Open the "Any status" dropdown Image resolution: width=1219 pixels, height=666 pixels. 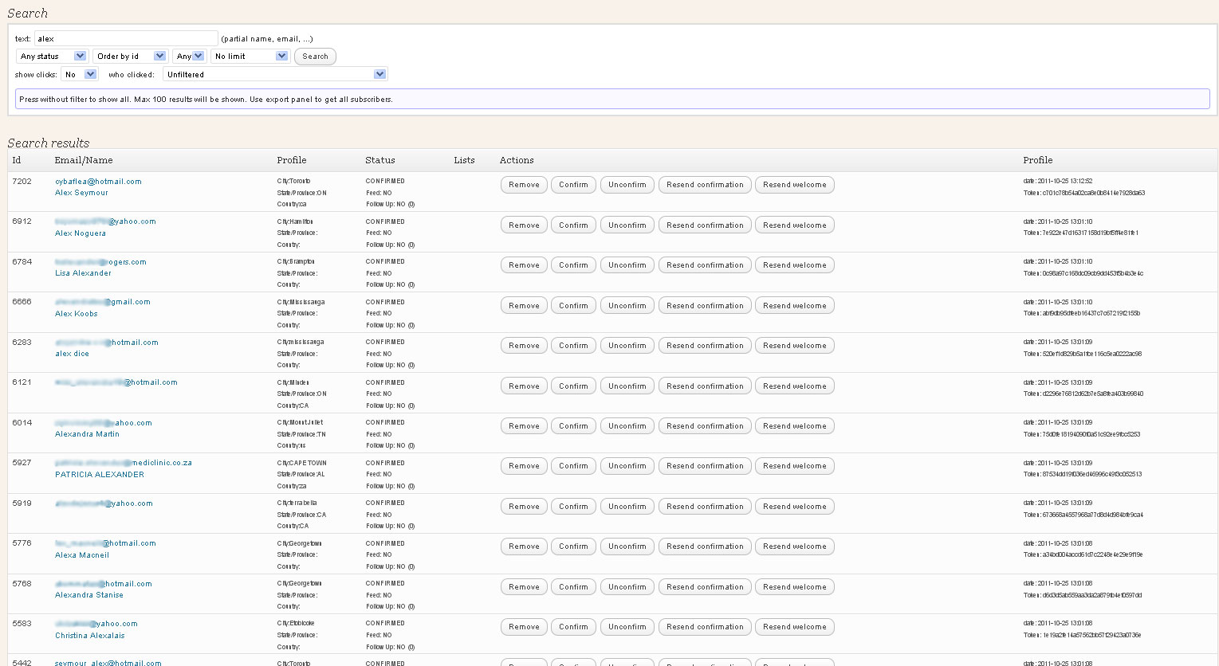(x=52, y=57)
